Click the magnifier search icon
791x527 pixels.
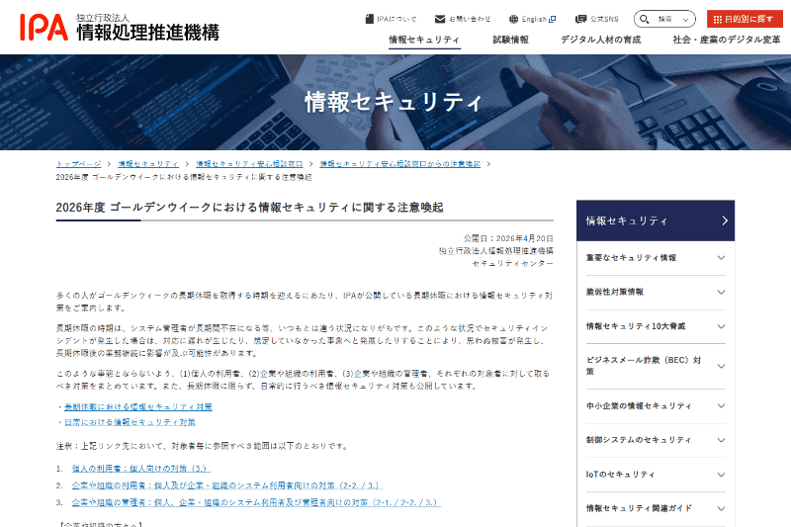pos(645,19)
